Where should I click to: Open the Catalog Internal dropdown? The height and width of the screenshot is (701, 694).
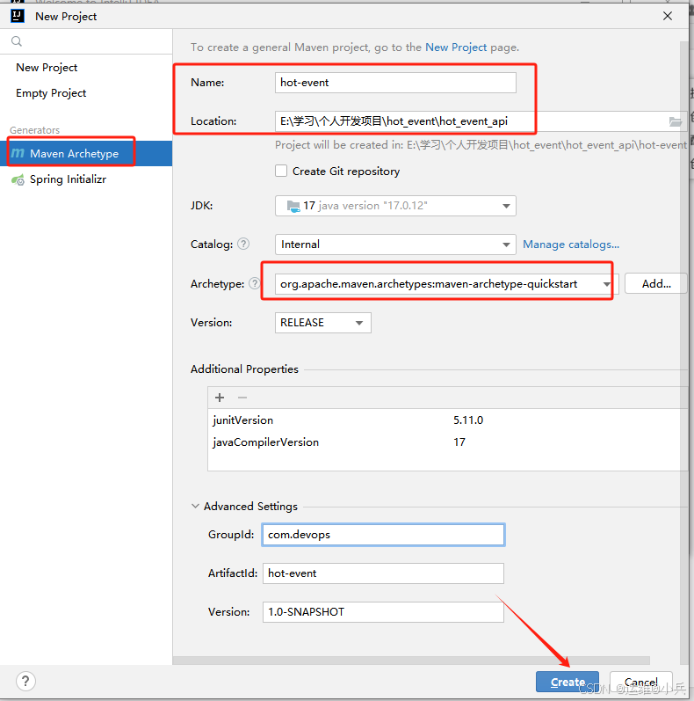395,245
